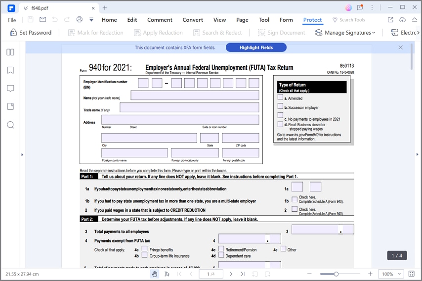This screenshot has width=422, height=281.
Task: Click the Name input field
Action: [195, 95]
